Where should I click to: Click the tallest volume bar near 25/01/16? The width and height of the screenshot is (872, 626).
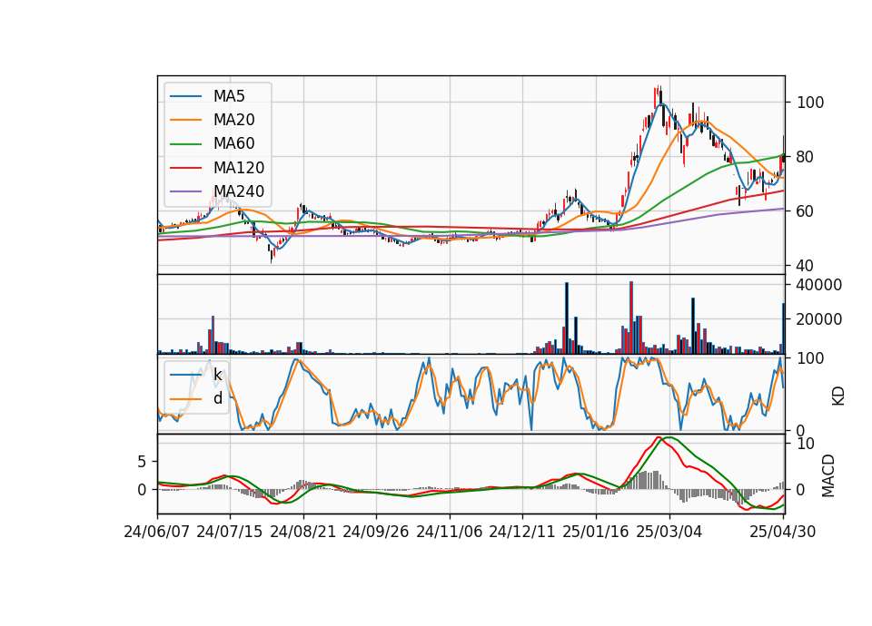click(x=631, y=318)
